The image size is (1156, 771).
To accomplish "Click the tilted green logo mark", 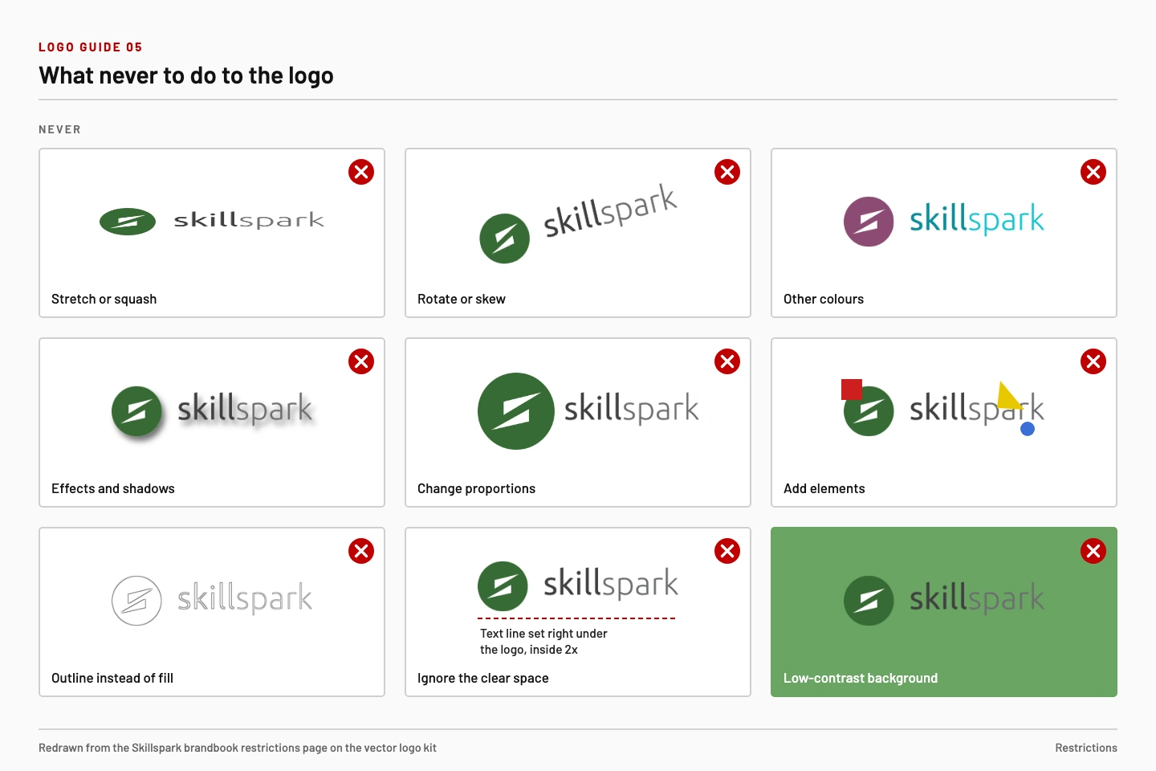I will tap(504, 239).
